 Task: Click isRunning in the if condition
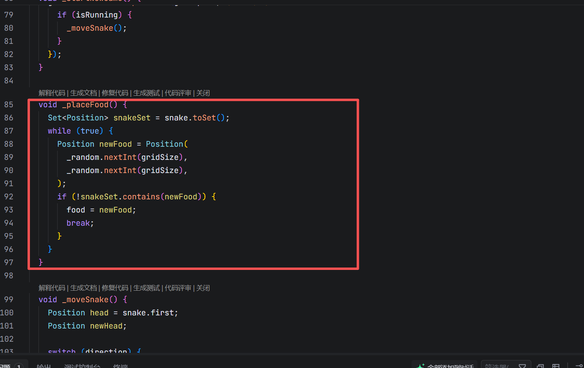97,15
